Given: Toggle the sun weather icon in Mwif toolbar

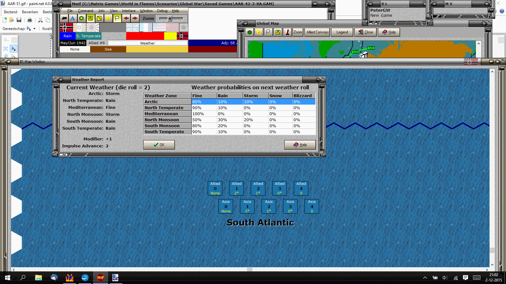Looking at the screenshot, I should point(108,18).
